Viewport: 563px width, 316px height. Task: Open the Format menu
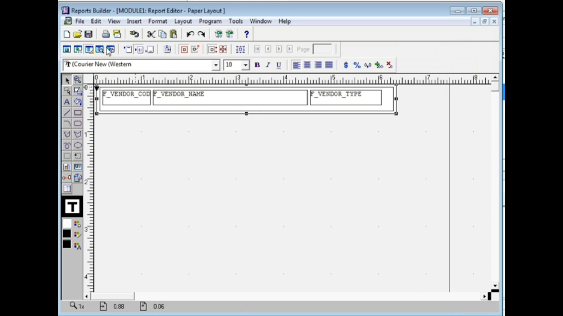click(x=158, y=21)
